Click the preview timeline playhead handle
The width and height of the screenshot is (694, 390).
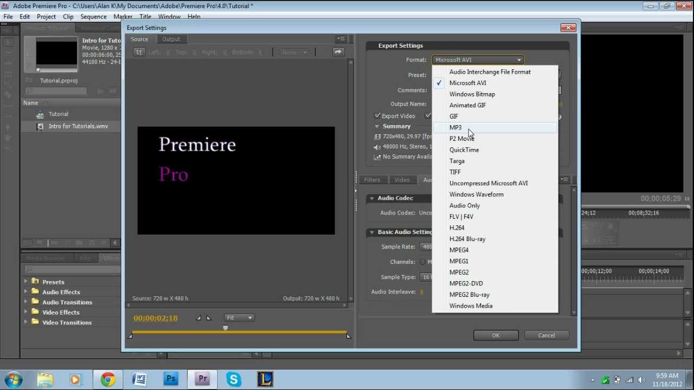pyautogui.click(x=226, y=328)
